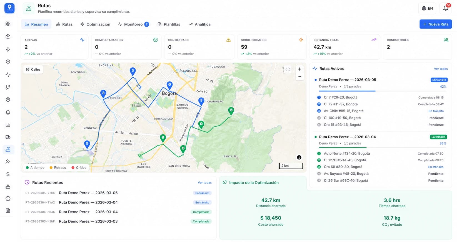Switch language via EN button

coord(427,8)
